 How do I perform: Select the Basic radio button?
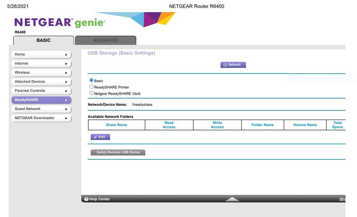pos(91,81)
